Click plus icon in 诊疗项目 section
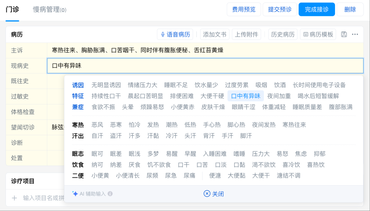 (14, 198)
